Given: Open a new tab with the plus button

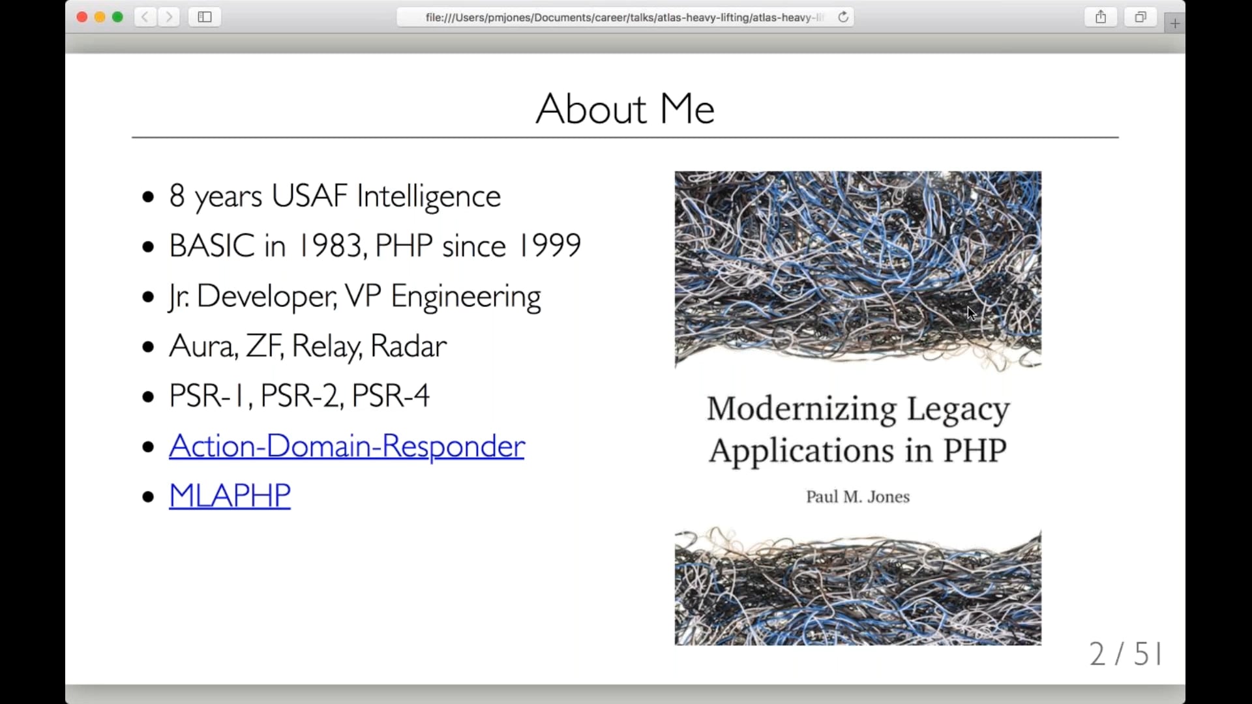Looking at the screenshot, I should pyautogui.click(x=1174, y=23).
